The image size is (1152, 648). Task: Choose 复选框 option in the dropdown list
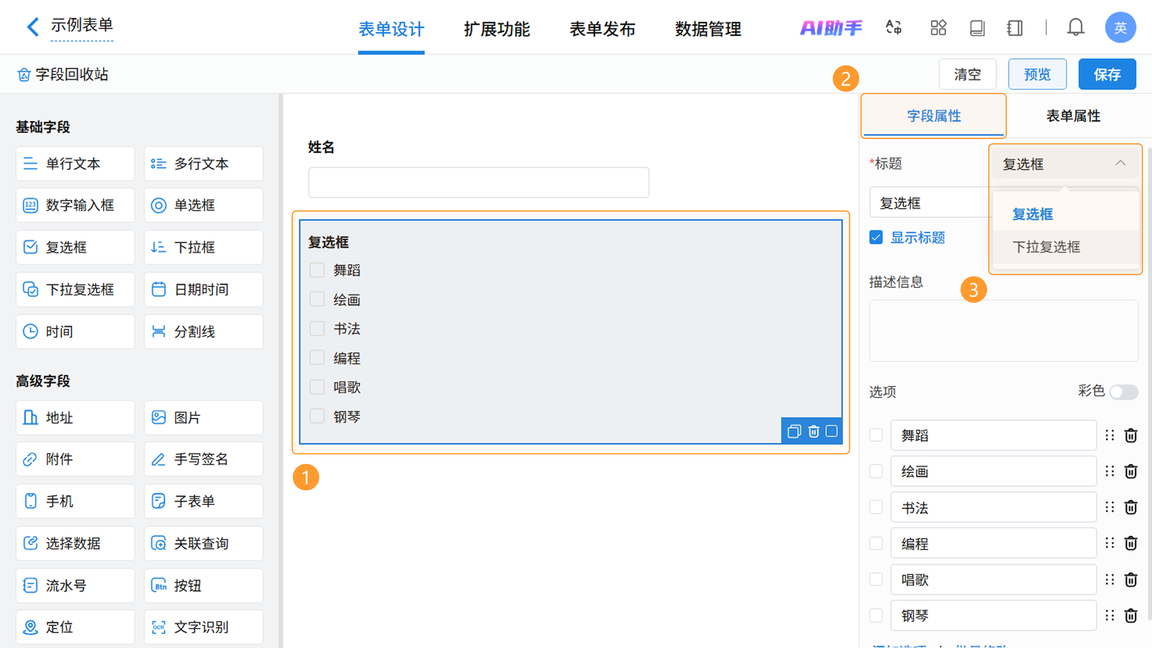point(1033,214)
